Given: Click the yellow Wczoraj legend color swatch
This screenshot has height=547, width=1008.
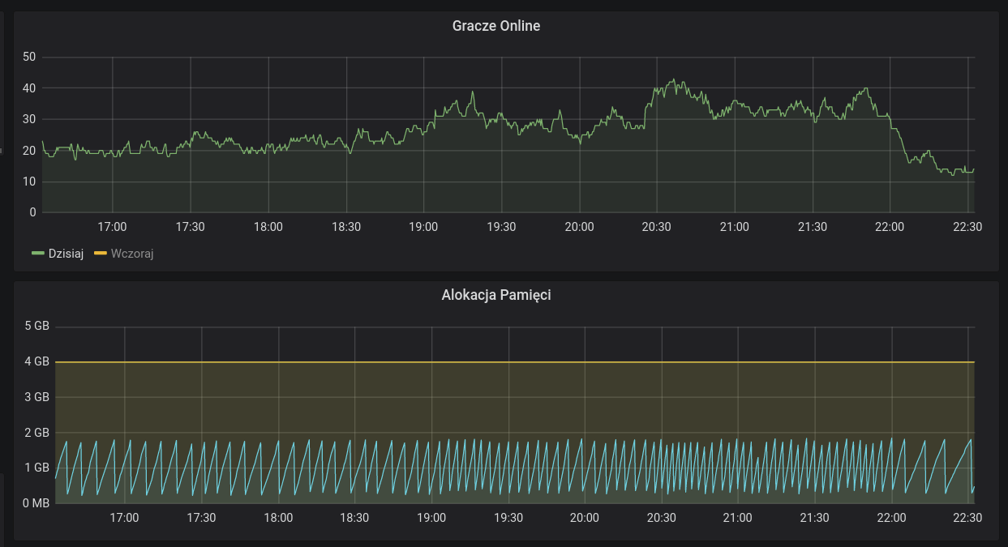Looking at the screenshot, I should (101, 254).
